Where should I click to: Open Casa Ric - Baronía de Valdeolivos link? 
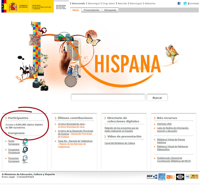75,141
